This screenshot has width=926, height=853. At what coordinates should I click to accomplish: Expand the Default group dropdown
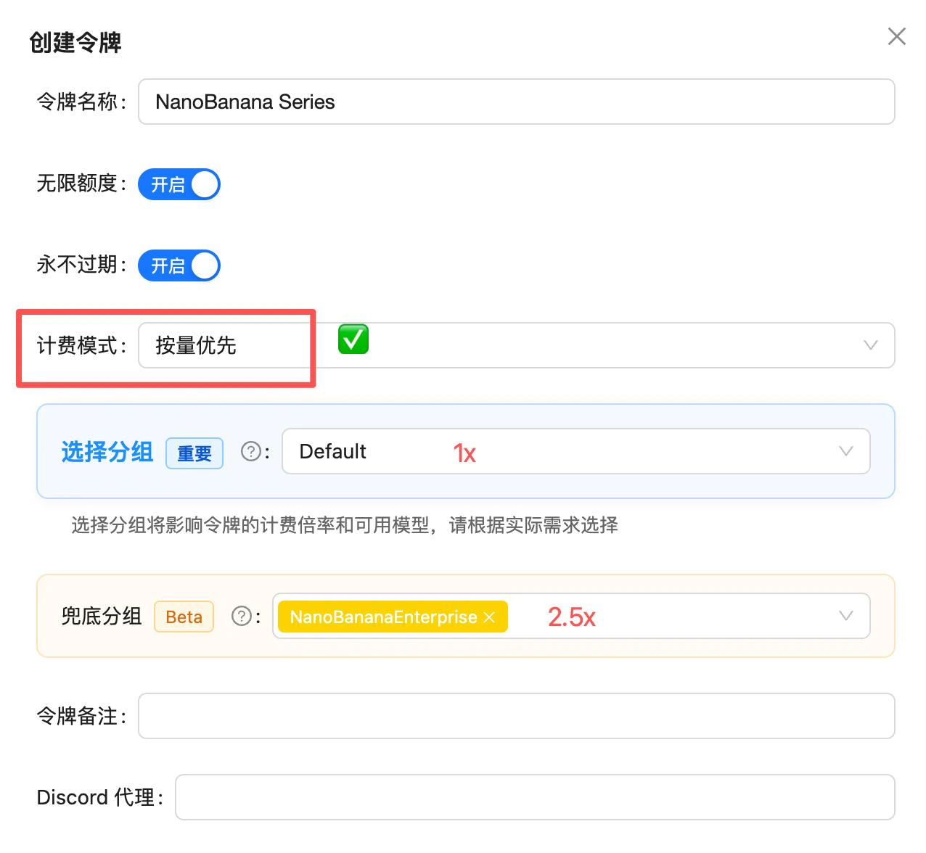(x=845, y=451)
